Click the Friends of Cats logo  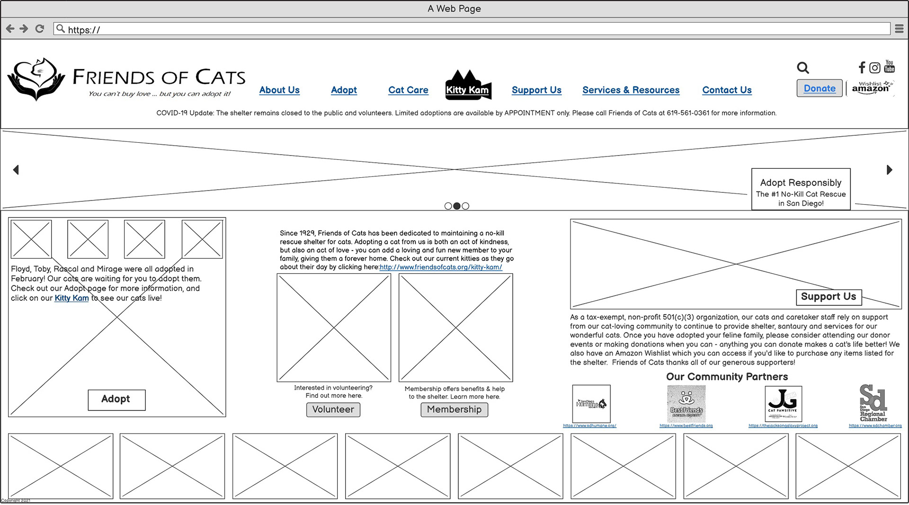[x=127, y=79]
